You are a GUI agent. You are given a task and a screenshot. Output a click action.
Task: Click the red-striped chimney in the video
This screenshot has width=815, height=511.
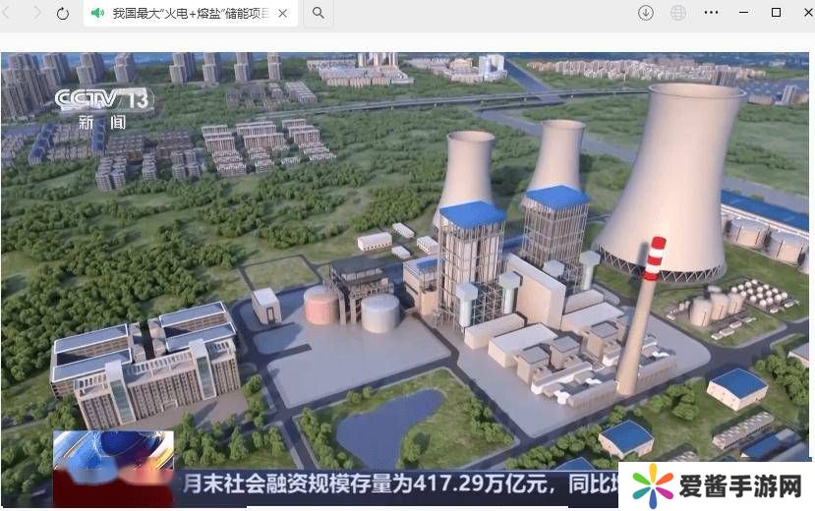coord(639,314)
